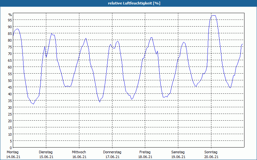Select the 'Montag' day label
Viewport: 257px width, 160px height.
[13, 152]
